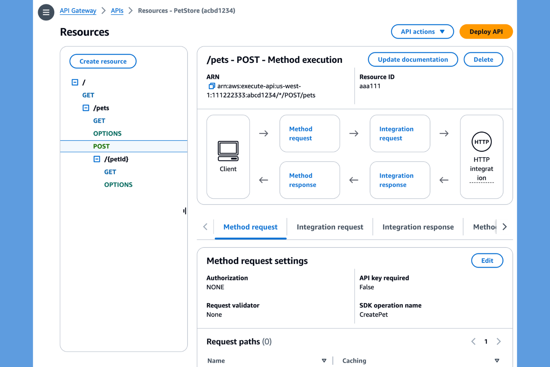Select the OPTIONS method under /pets

coord(107,133)
